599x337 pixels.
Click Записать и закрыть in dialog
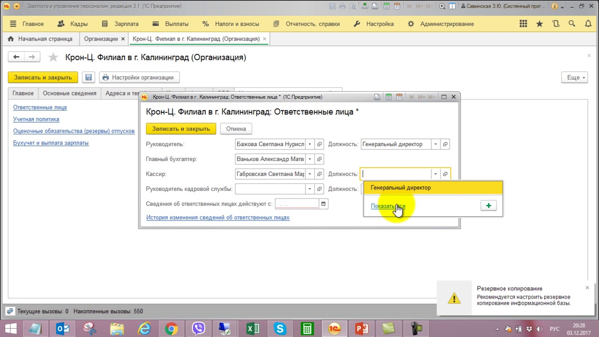181,129
